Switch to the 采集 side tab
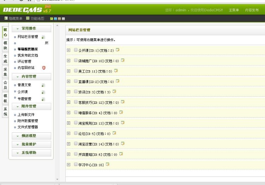The width and height of the screenshot is (265, 185). pos(5,72)
